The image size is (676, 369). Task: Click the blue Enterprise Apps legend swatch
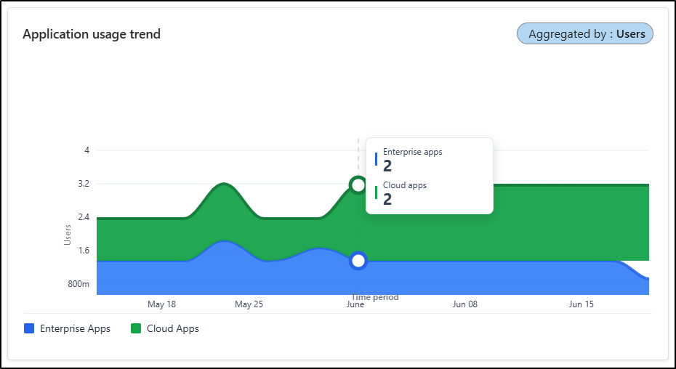click(29, 328)
